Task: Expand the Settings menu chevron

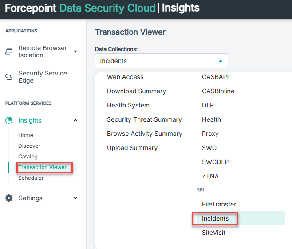Action: coord(75,198)
